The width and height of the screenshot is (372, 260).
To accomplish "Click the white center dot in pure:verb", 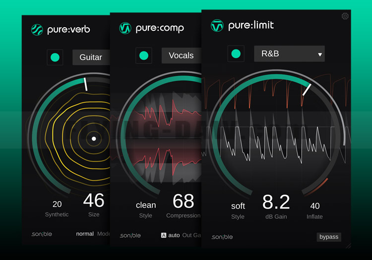I will 94,139.
